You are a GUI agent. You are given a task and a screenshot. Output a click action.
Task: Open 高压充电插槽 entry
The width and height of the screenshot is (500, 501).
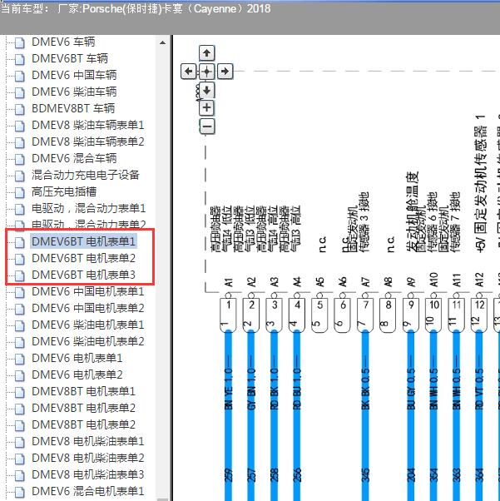64,191
